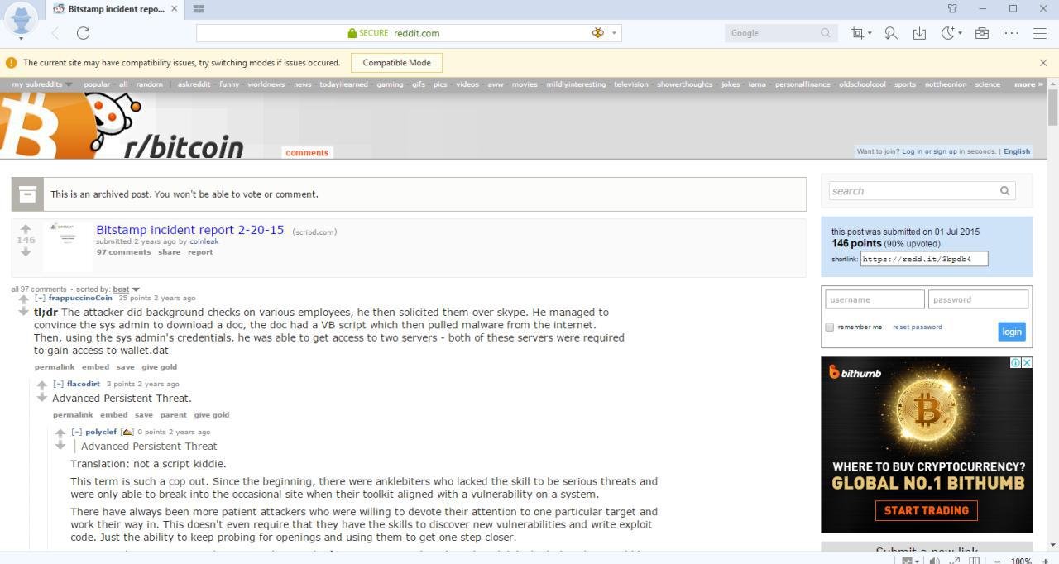
Task: Click the address bar showing reddit.com
Action: tap(409, 33)
